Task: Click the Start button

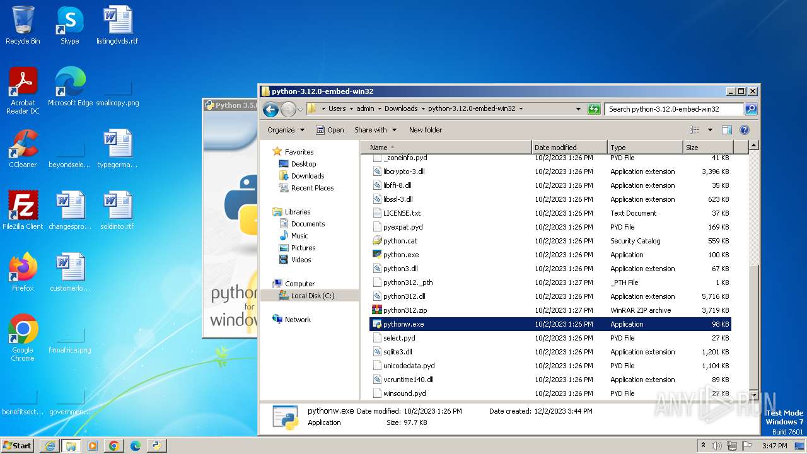Action: pos(18,446)
